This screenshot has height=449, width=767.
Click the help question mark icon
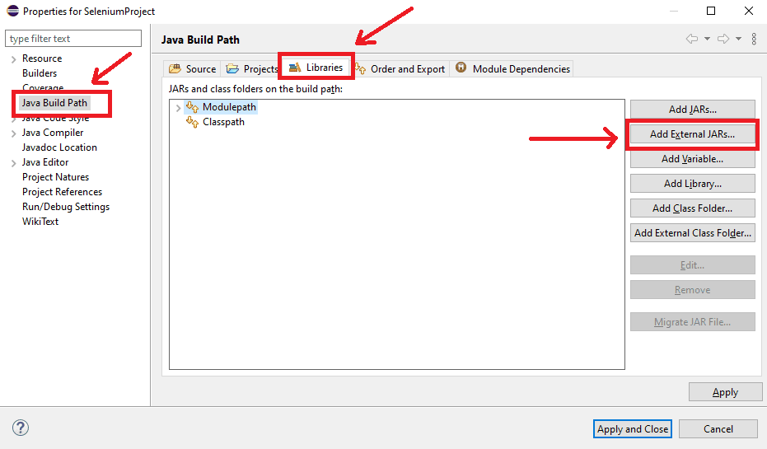pyautogui.click(x=21, y=428)
